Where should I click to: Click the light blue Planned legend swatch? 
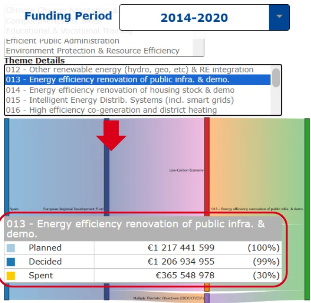[x=11, y=248]
